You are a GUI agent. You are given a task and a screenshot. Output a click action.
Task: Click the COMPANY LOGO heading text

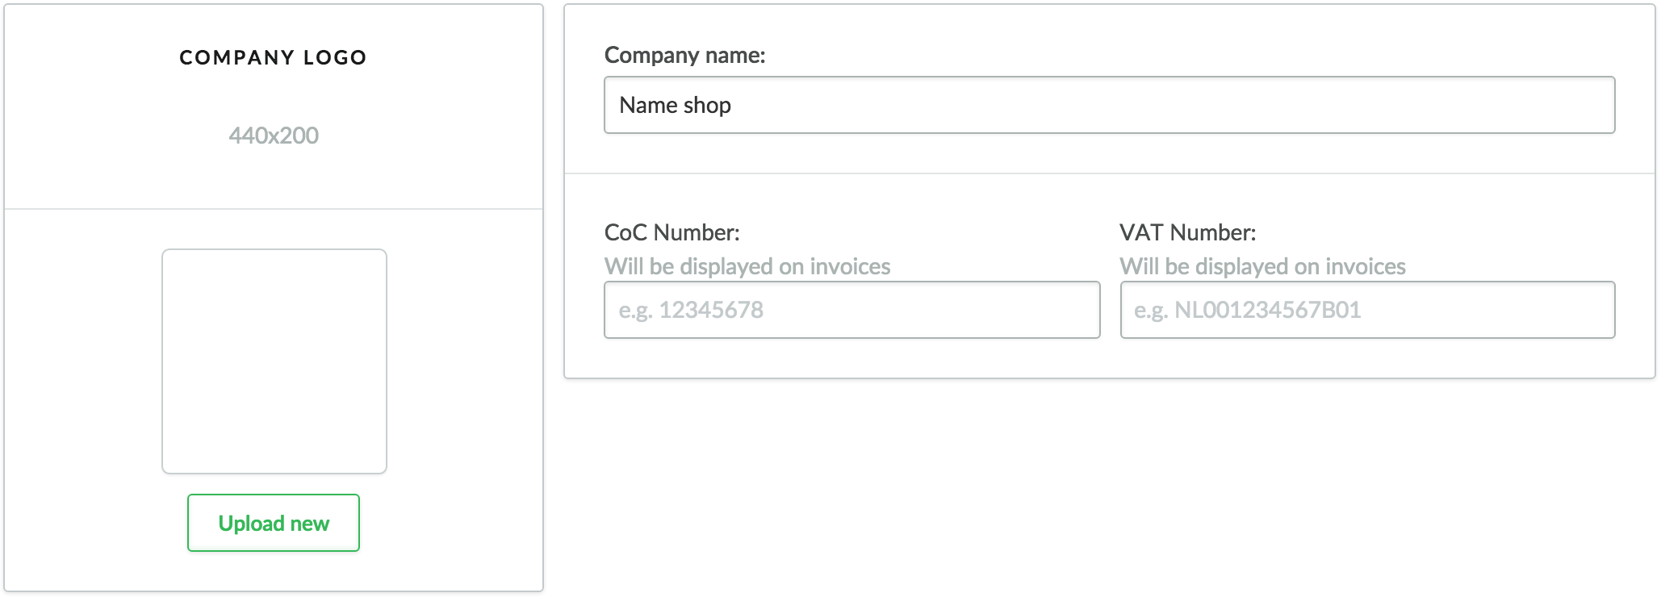(x=274, y=57)
